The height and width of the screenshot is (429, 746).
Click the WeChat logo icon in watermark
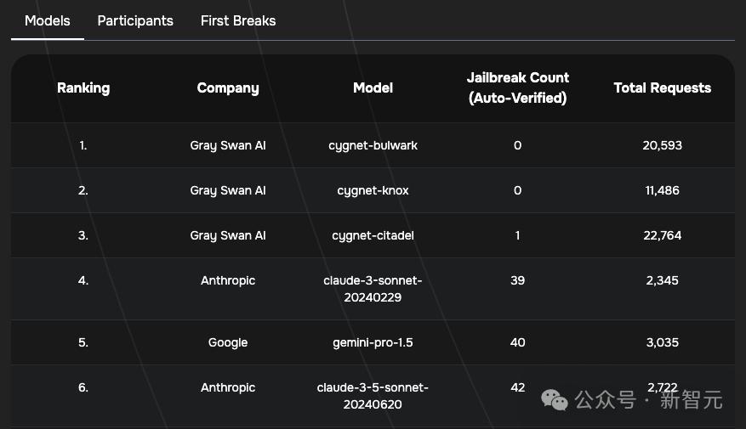[x=555, y=399]
